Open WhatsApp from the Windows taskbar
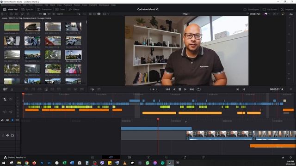The height and width of the screenshot is (166, 296). (x=148, y=163)
